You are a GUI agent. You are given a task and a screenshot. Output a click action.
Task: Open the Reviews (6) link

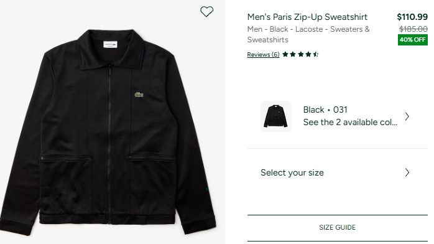(x=263, y=55)
